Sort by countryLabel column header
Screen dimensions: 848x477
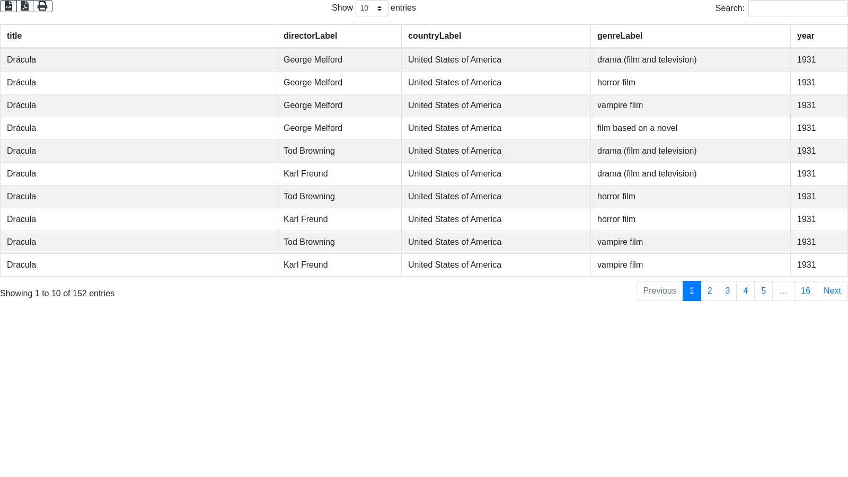[x=434, y=36]
